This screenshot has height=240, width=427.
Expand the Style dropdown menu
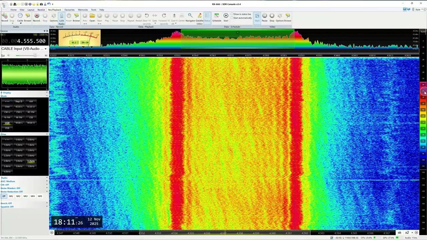[418, 9]
